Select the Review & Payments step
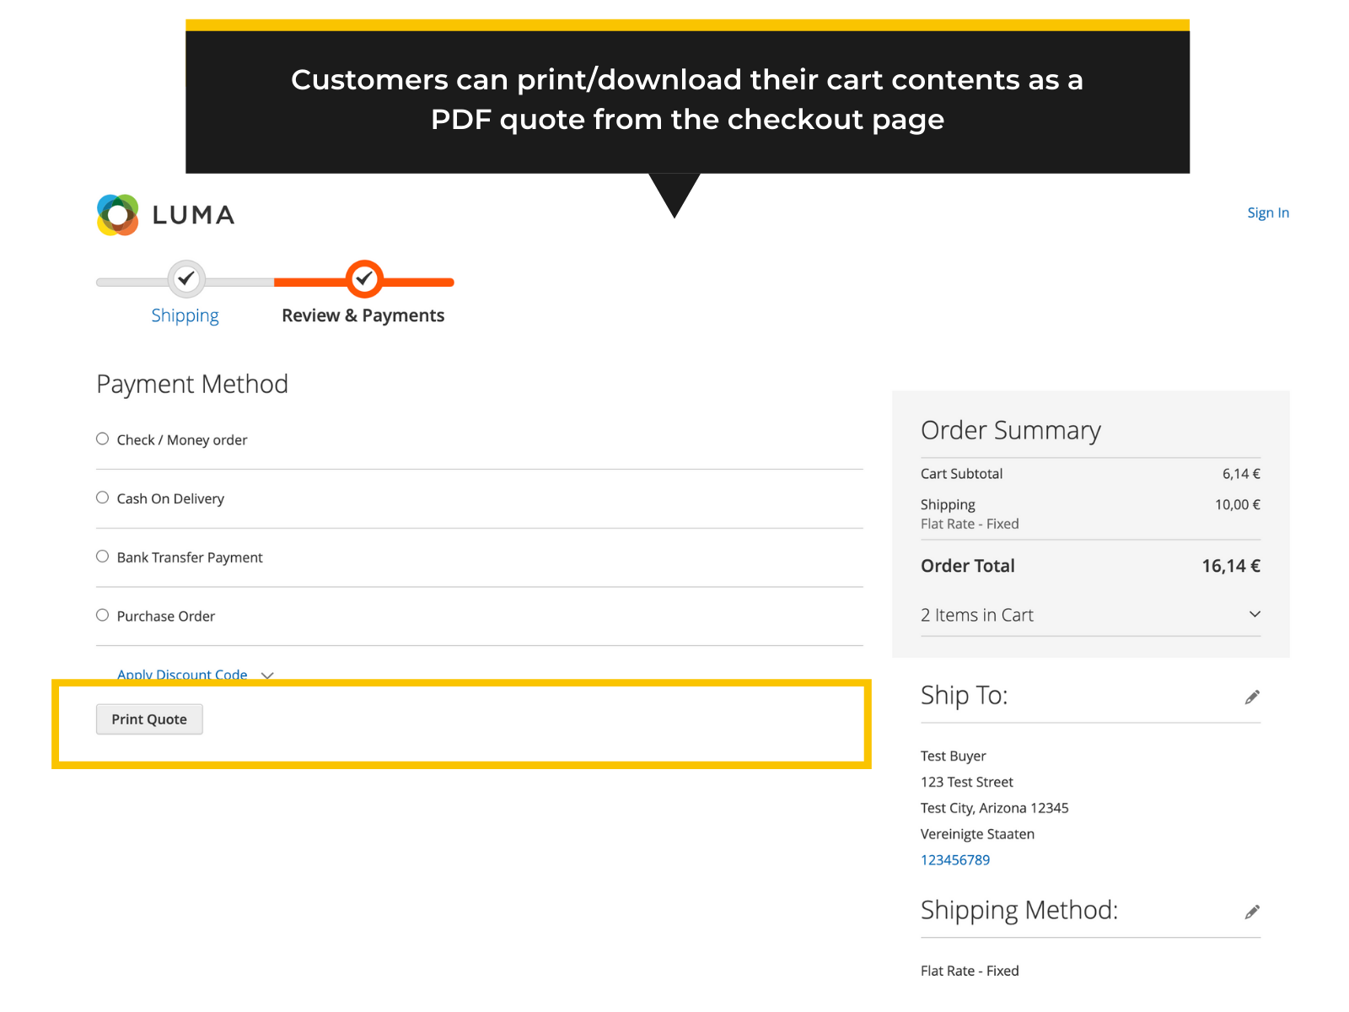 point(363,315)
